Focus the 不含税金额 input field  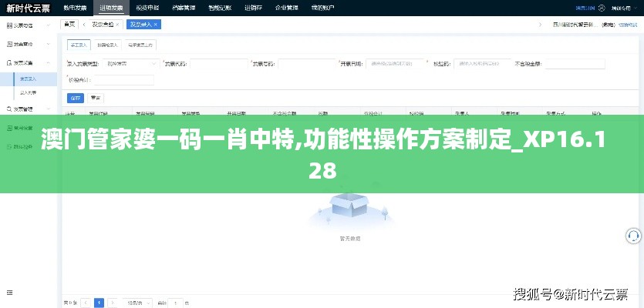575,64
